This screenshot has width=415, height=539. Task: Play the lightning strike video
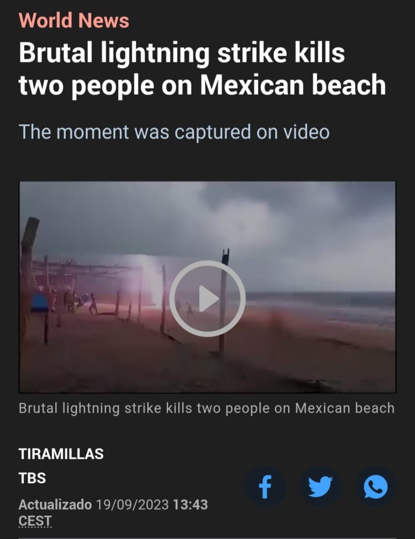click(x=207, y=298)
